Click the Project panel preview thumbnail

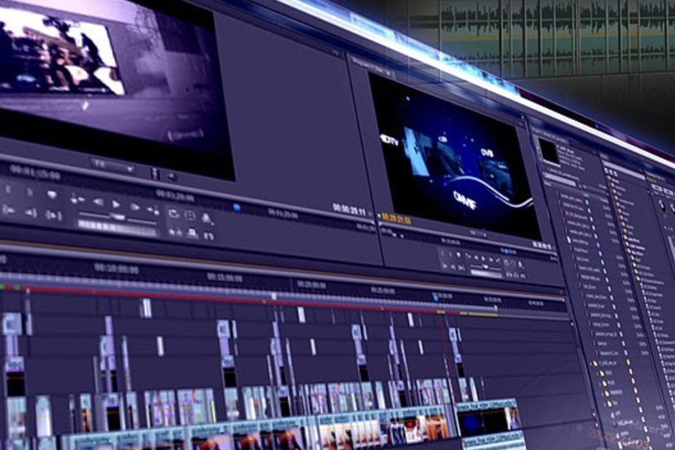coord(549,151)
